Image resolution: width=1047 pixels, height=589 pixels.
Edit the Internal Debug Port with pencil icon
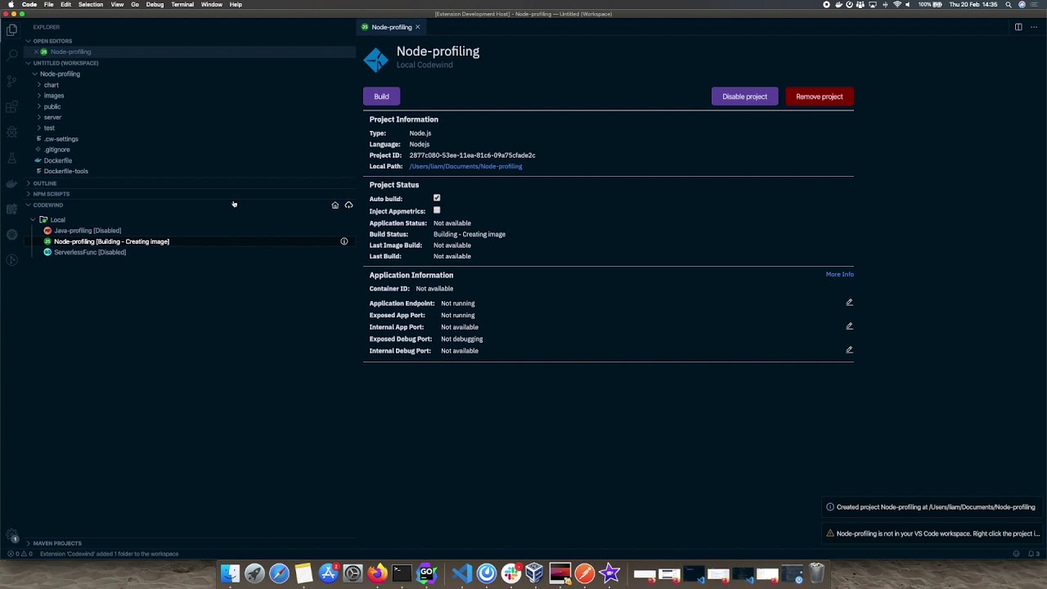coord(849,350)
